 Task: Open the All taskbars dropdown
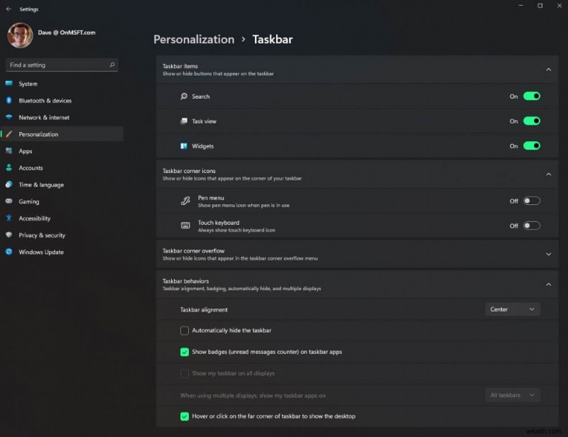[512, 395]
